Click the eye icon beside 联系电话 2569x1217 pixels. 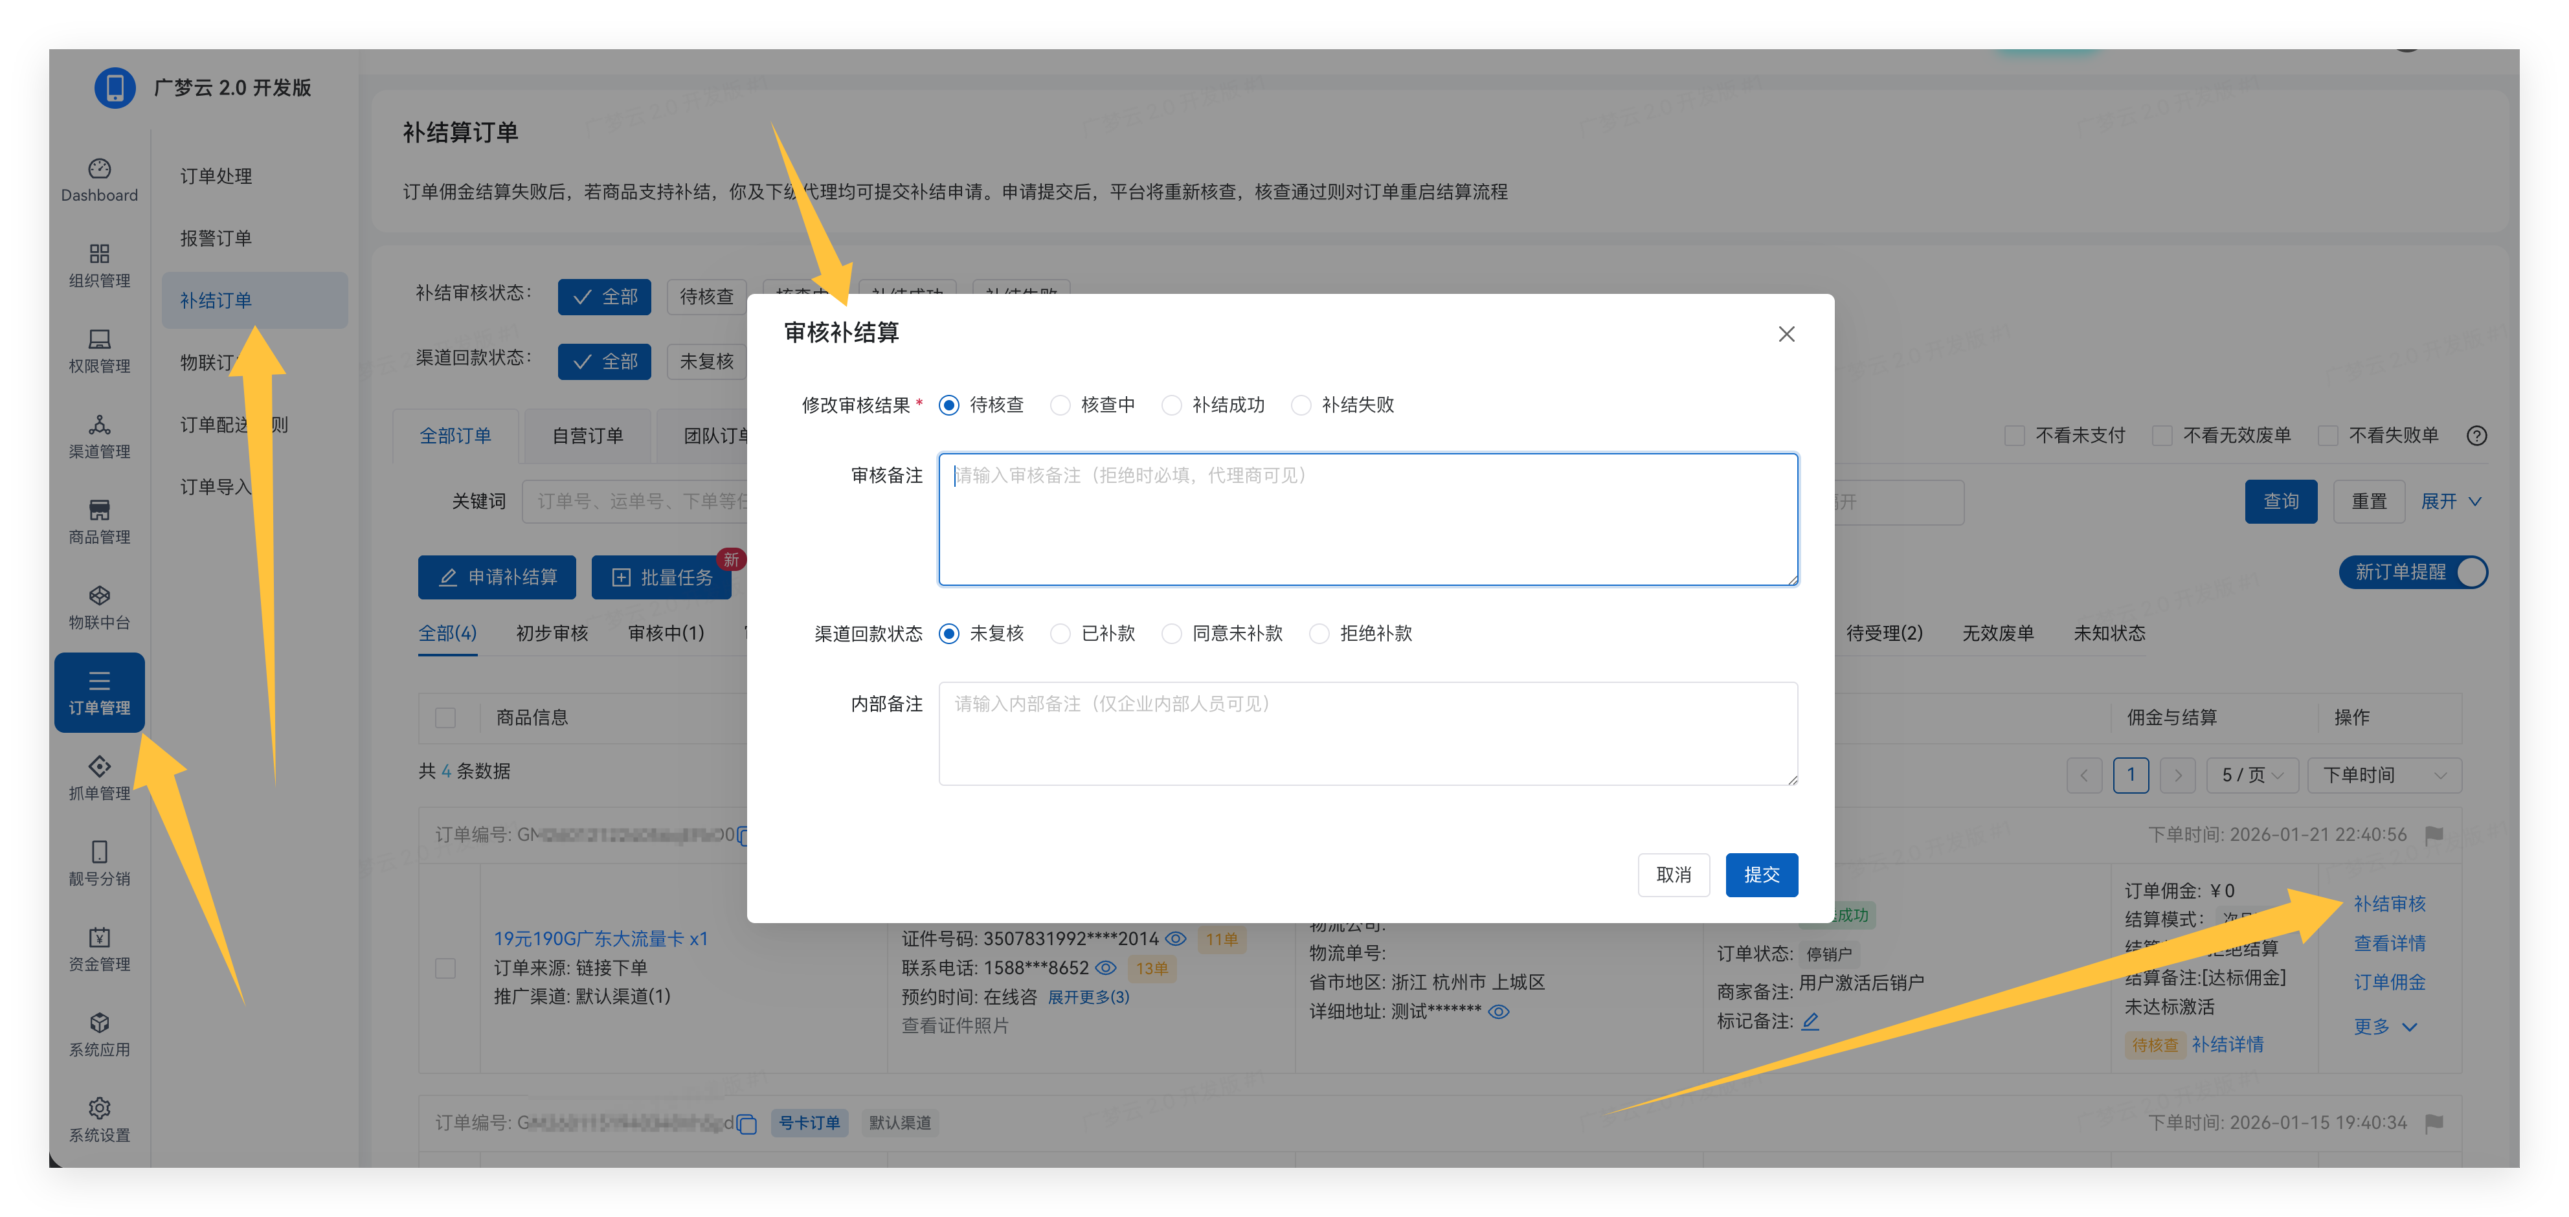click(1106, 968)
